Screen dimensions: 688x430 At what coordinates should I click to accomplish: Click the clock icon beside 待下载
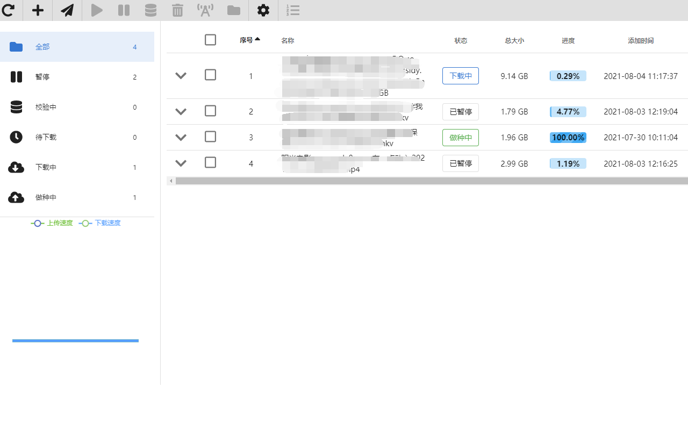(16, 137)
